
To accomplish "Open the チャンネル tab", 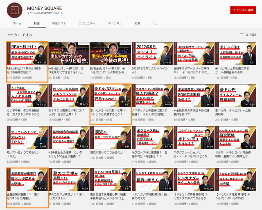I will [115, 23].
